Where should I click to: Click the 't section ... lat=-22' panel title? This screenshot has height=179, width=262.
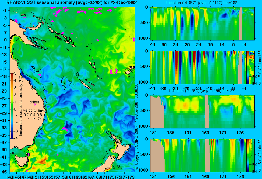[x=202, y=91]
